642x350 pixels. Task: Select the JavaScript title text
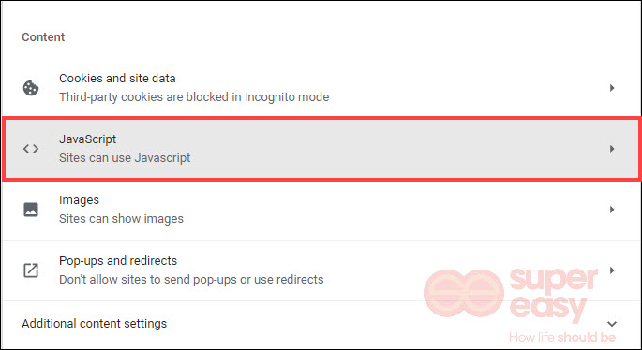(x=87, y=139)
